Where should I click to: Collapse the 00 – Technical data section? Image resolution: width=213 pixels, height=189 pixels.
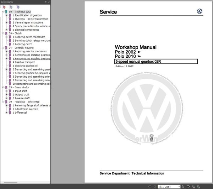tap(2, 12)
